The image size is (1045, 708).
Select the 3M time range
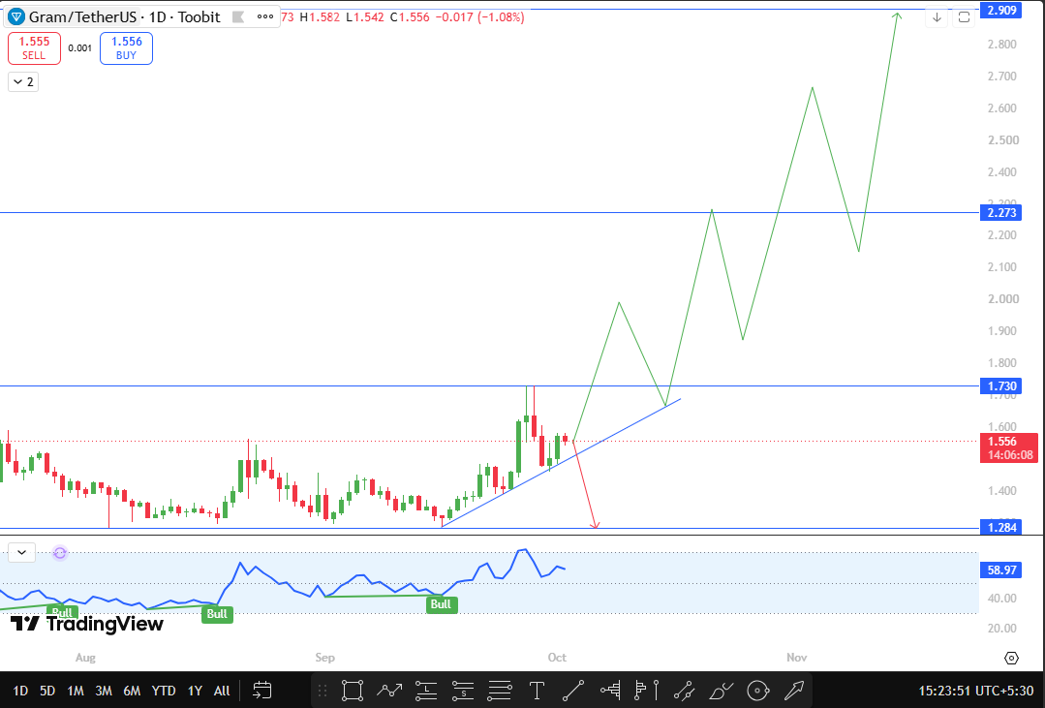(x=104, y=691)
